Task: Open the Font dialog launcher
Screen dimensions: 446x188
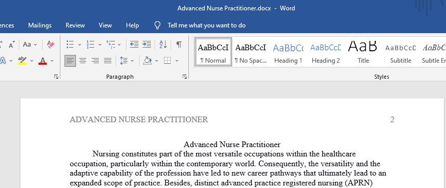Action: (56, 77)
